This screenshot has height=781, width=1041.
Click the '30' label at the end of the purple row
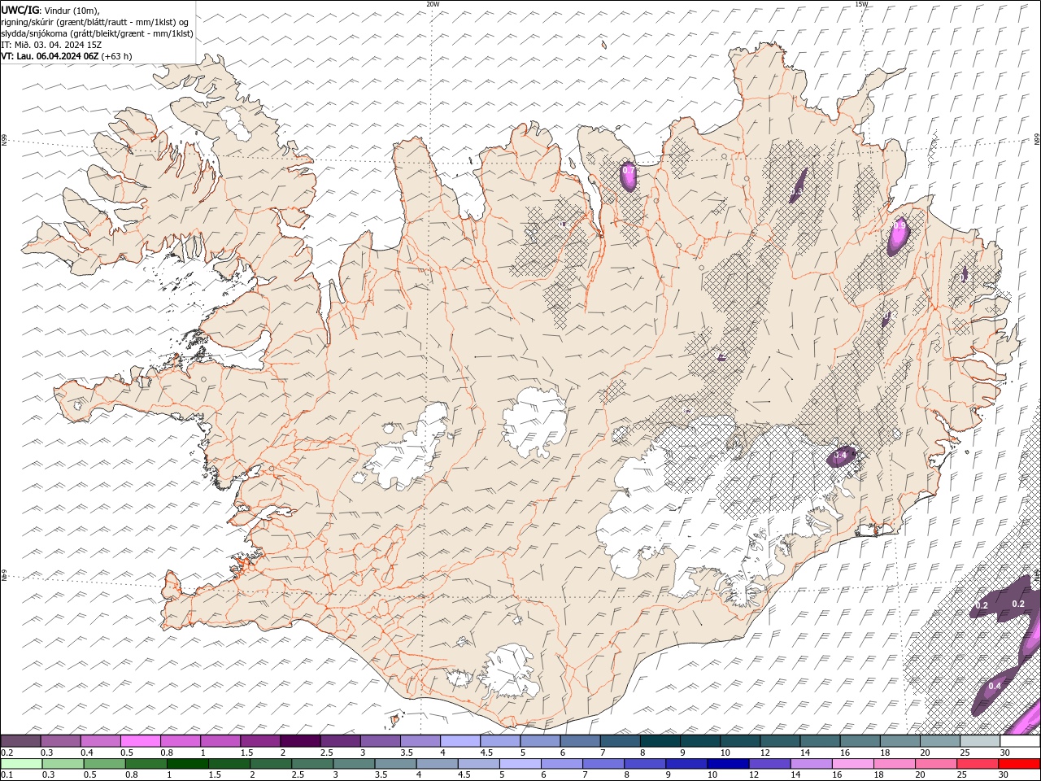point(1005,753)
